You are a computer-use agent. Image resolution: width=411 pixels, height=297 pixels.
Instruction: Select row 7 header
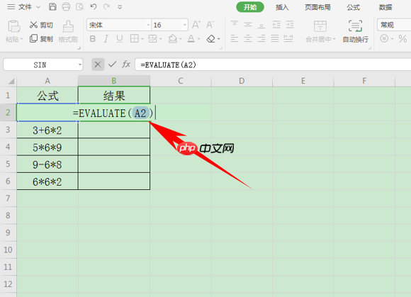(x=8, y=198)
